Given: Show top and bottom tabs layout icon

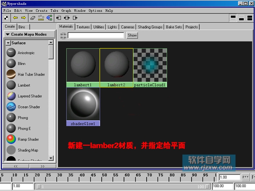Looking at the screenshot, I should (x=250, y=18).
